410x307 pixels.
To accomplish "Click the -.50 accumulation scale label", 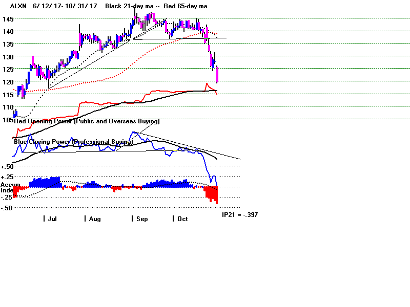I will [x=7, y=208].
